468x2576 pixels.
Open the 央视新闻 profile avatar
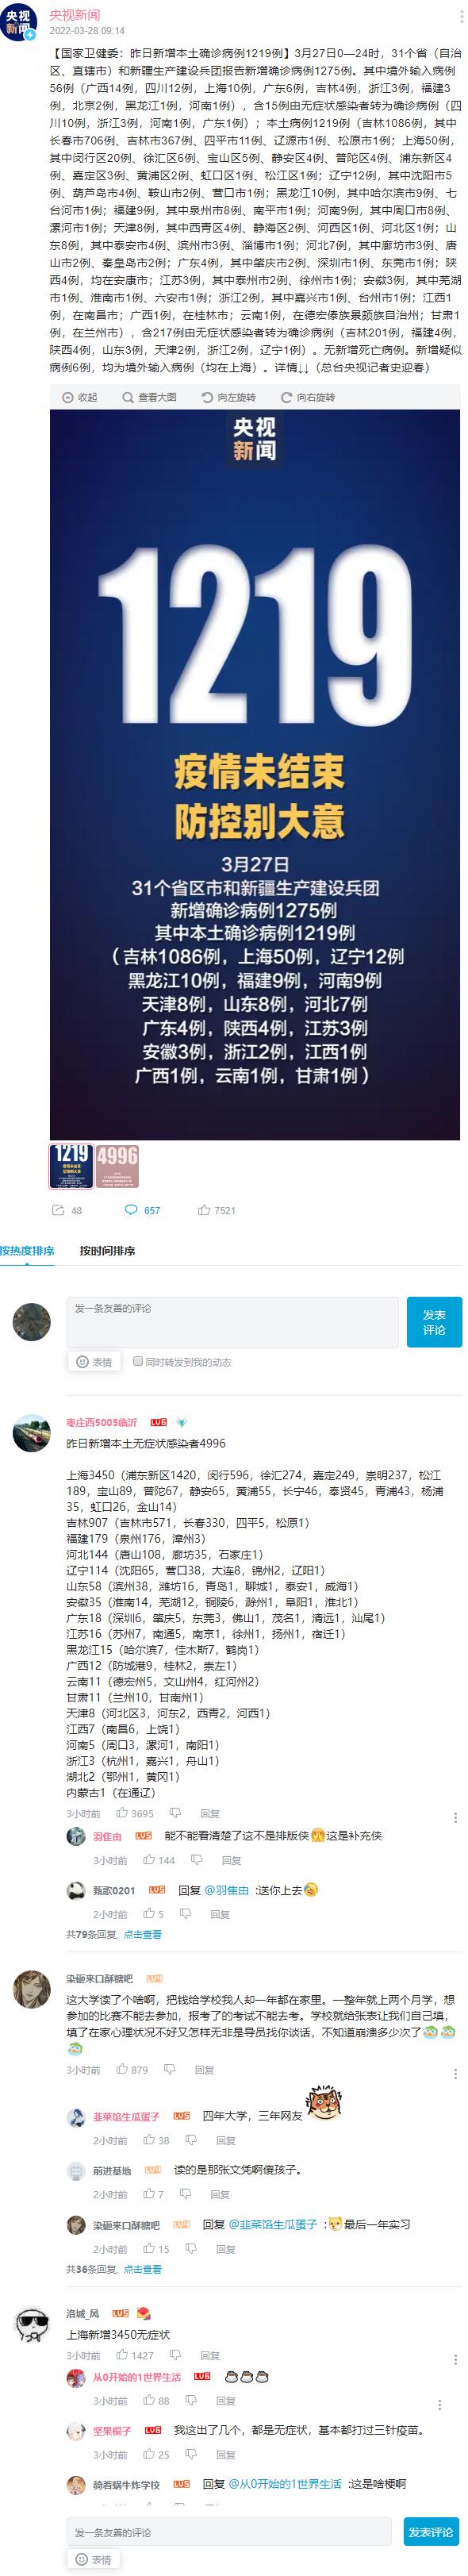pyautogui.click(x=19, y=20)
